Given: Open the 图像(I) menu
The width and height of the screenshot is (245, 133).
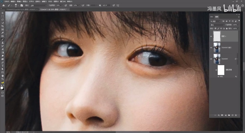Looking at the screenshot, I should point(19,1).
